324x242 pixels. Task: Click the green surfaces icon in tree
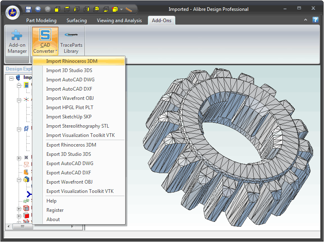point(26,201)
